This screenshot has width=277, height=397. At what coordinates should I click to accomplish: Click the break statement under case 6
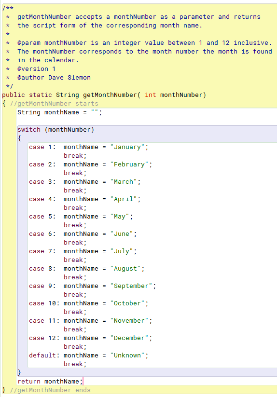(75, 243)
